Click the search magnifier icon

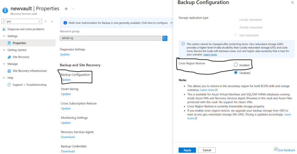pyautogui.click(x=4, y=21)
